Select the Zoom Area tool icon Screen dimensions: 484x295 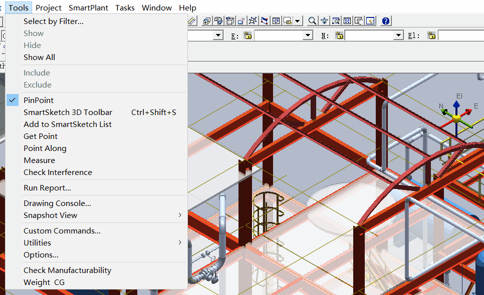(336, 21)
